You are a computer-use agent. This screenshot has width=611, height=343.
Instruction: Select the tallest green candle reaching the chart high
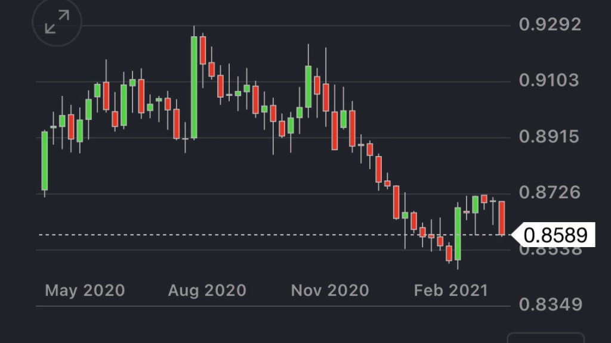(194, 88)
